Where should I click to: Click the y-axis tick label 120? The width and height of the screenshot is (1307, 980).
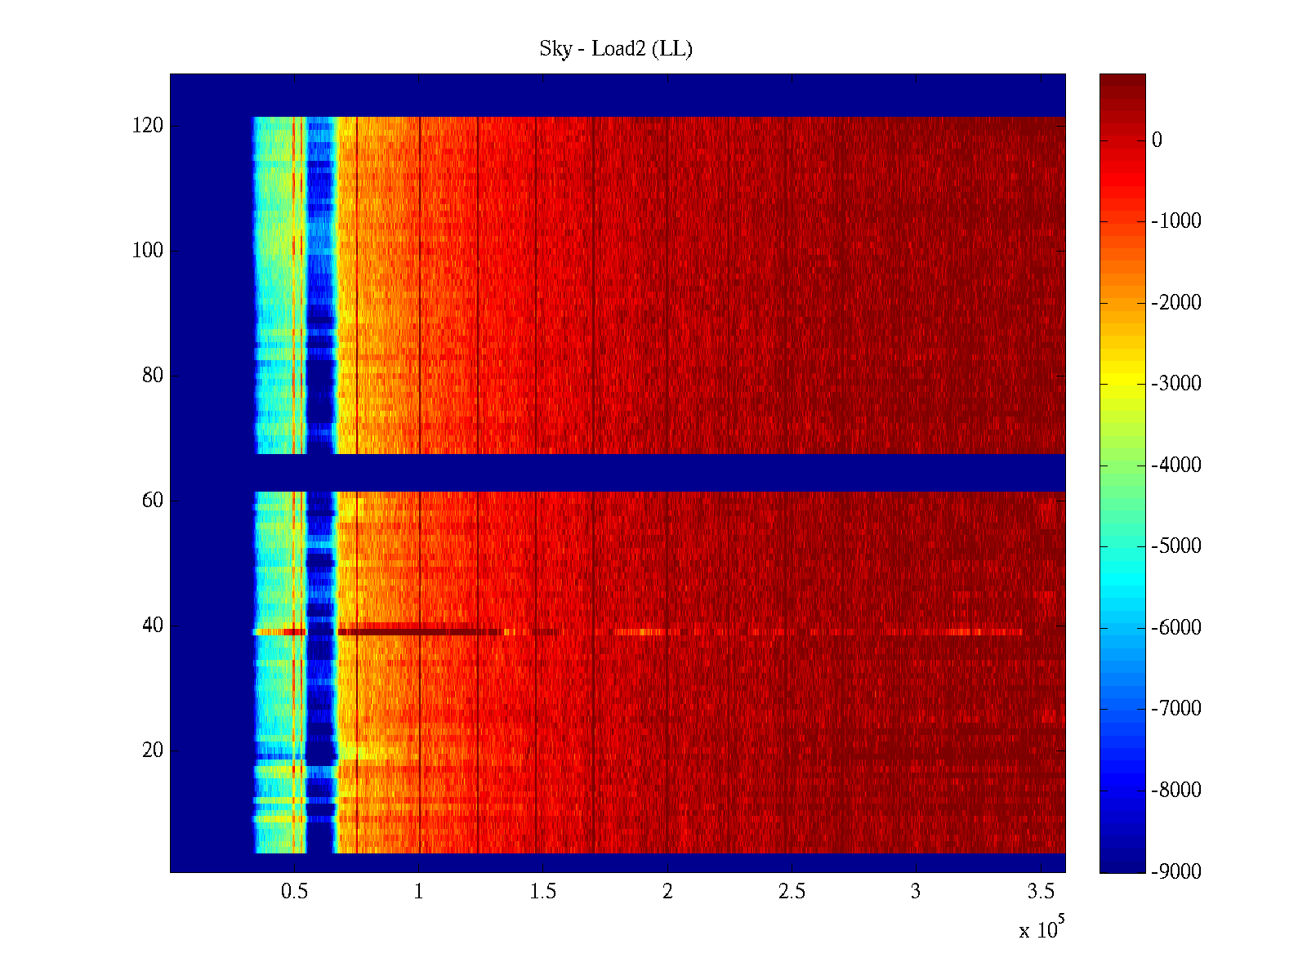click(x=147, y=126)
